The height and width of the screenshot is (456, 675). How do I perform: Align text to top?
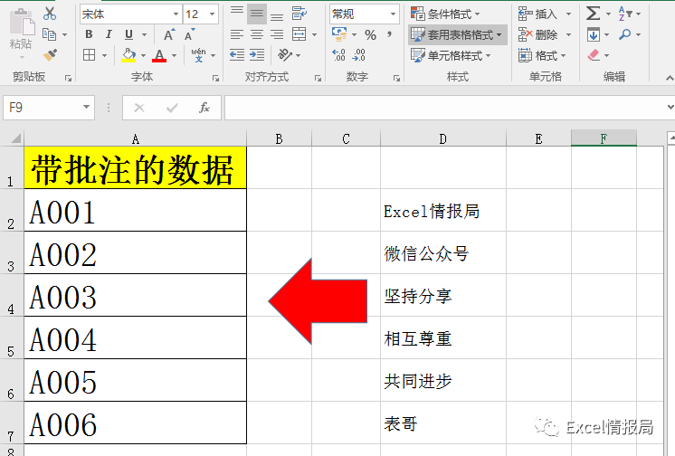(x=237, y=13)
